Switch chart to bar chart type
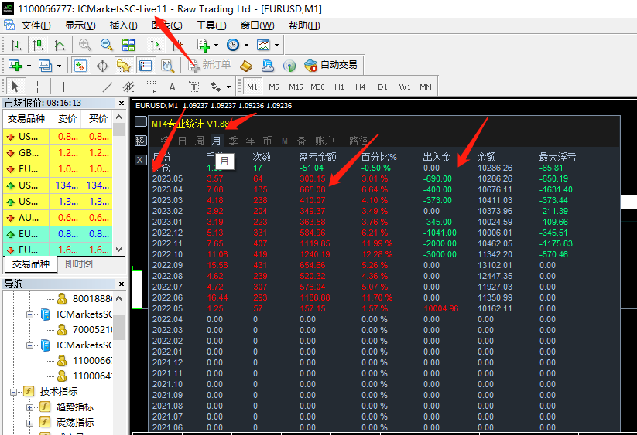The height and width of the screenshot is (435, 637). 16,45
